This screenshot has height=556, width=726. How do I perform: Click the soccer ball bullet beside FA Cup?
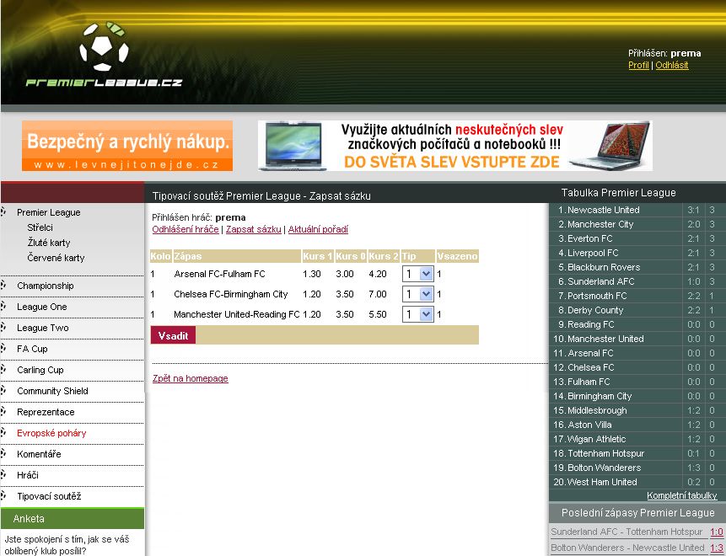[3, 348]
